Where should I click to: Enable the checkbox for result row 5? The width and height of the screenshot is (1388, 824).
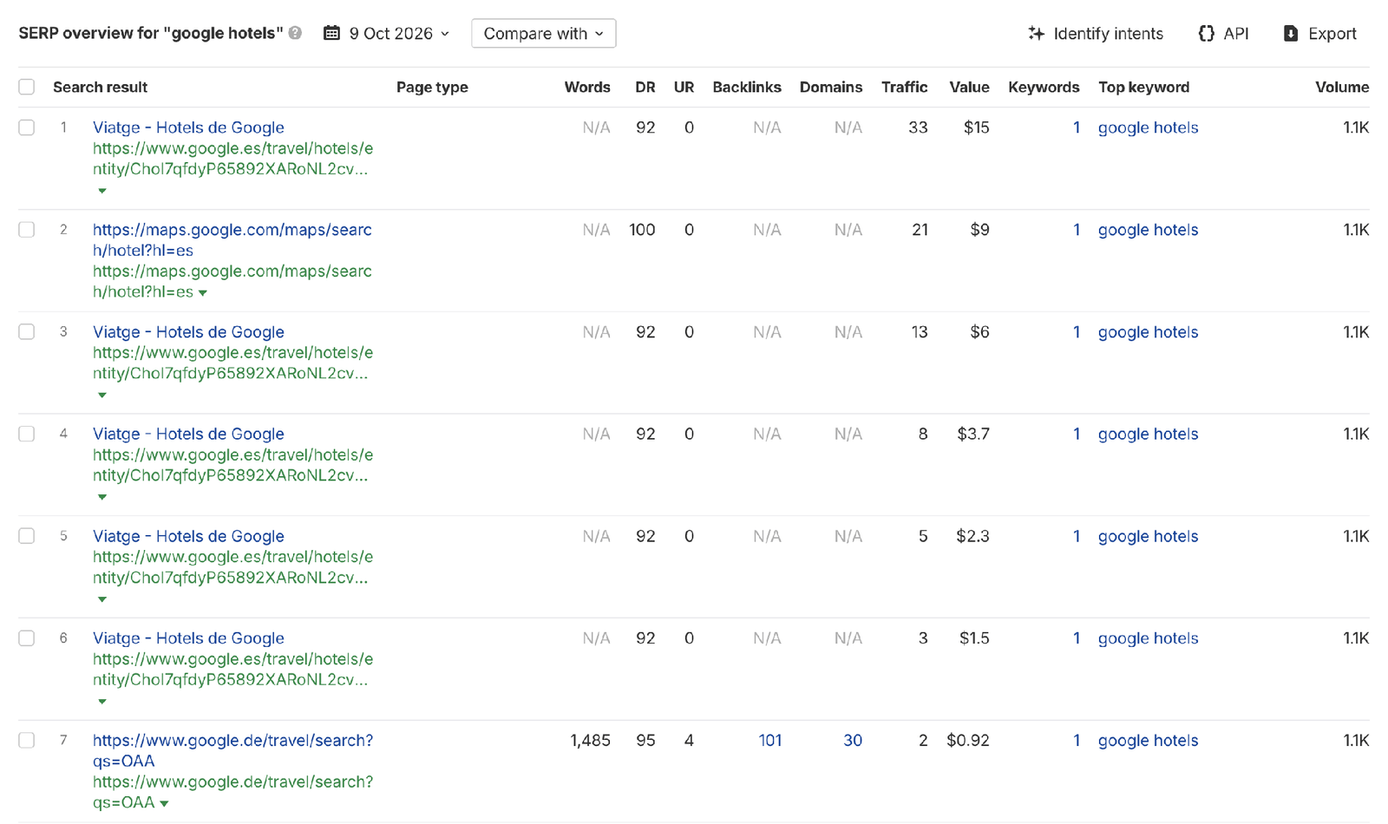[x=27, y=536]
